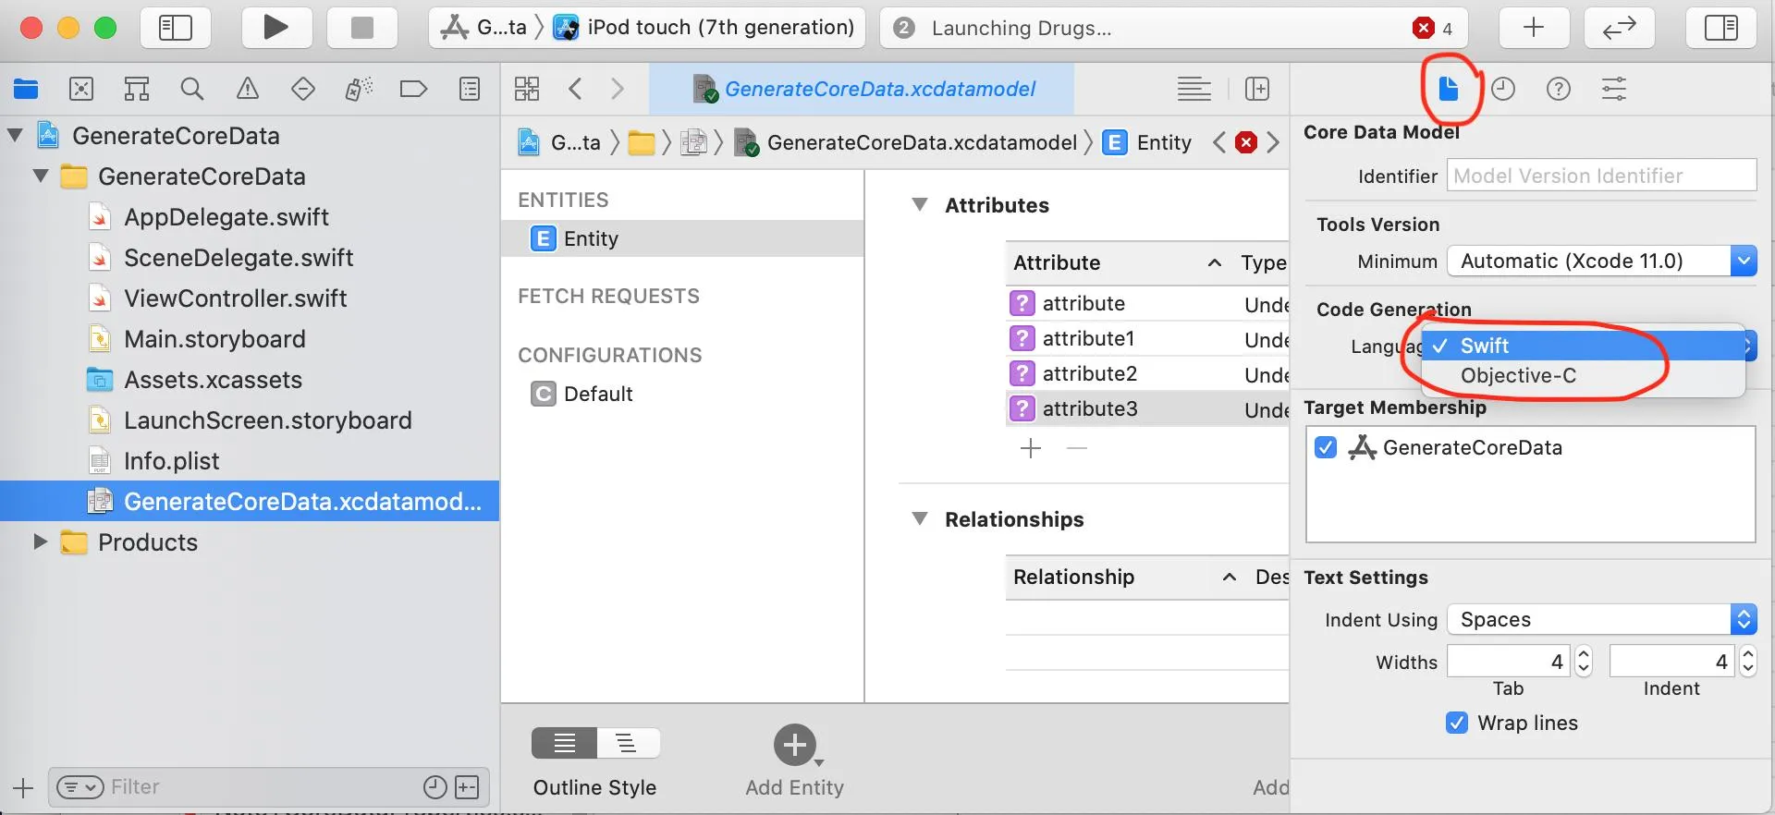Stop the running app
1775x815 pixels.
(362, 28)
